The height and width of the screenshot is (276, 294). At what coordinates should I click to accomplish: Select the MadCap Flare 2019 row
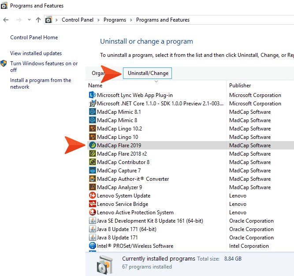[190, 145]
